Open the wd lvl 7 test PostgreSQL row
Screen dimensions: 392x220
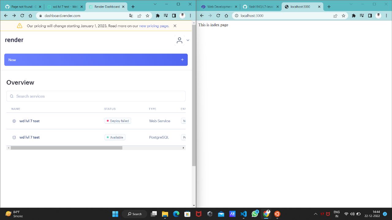tap(96, 137)
